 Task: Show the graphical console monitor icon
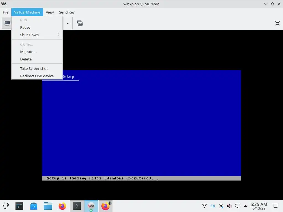point(7,23)
